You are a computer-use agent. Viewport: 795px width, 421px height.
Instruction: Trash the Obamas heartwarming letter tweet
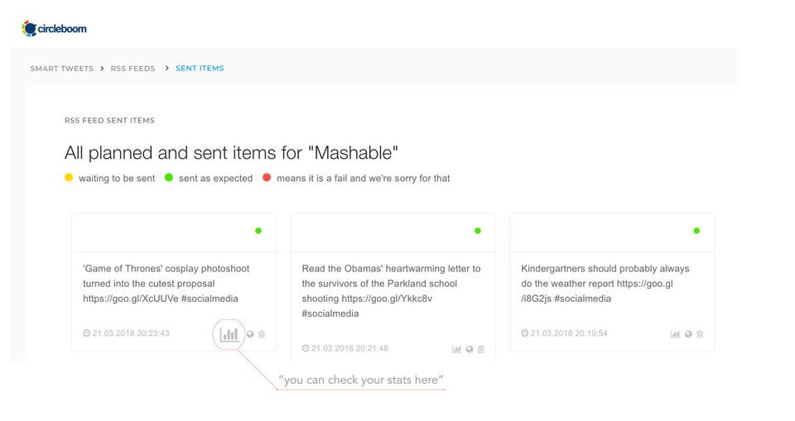pyautogui.click(x=480, y=349)
